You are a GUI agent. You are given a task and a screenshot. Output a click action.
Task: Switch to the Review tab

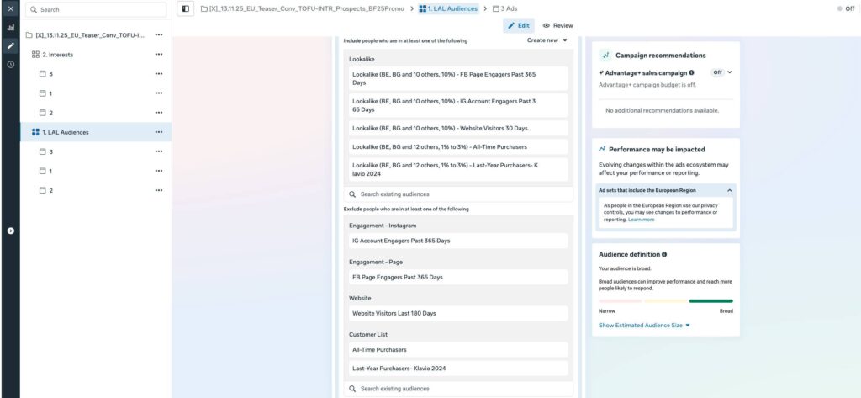(558, 25)
